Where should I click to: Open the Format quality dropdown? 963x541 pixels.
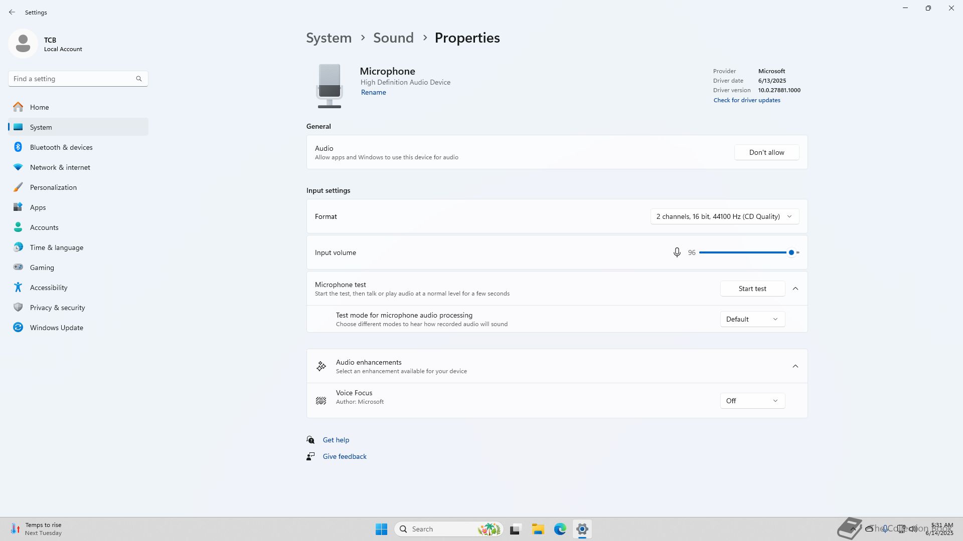click(x=724, y=216)
